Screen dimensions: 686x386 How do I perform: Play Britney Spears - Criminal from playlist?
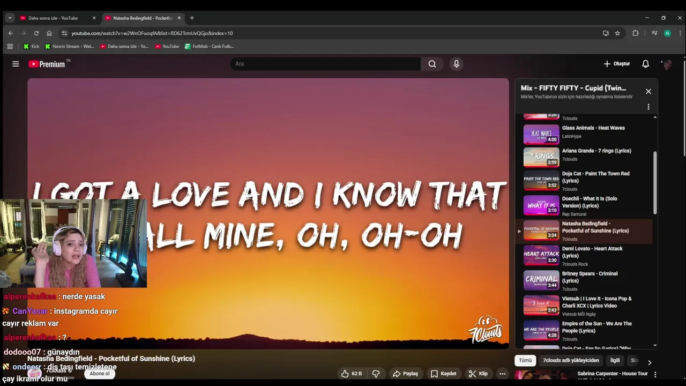click(x=584, y=281)
